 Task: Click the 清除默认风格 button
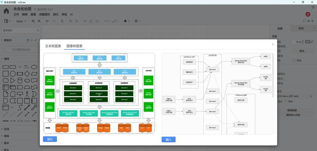[x=293, y=115]
